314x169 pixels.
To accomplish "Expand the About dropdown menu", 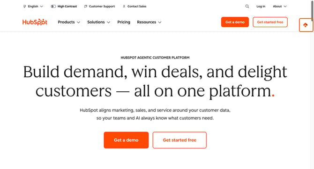I will pyautogui.click(x=280, y=7).
